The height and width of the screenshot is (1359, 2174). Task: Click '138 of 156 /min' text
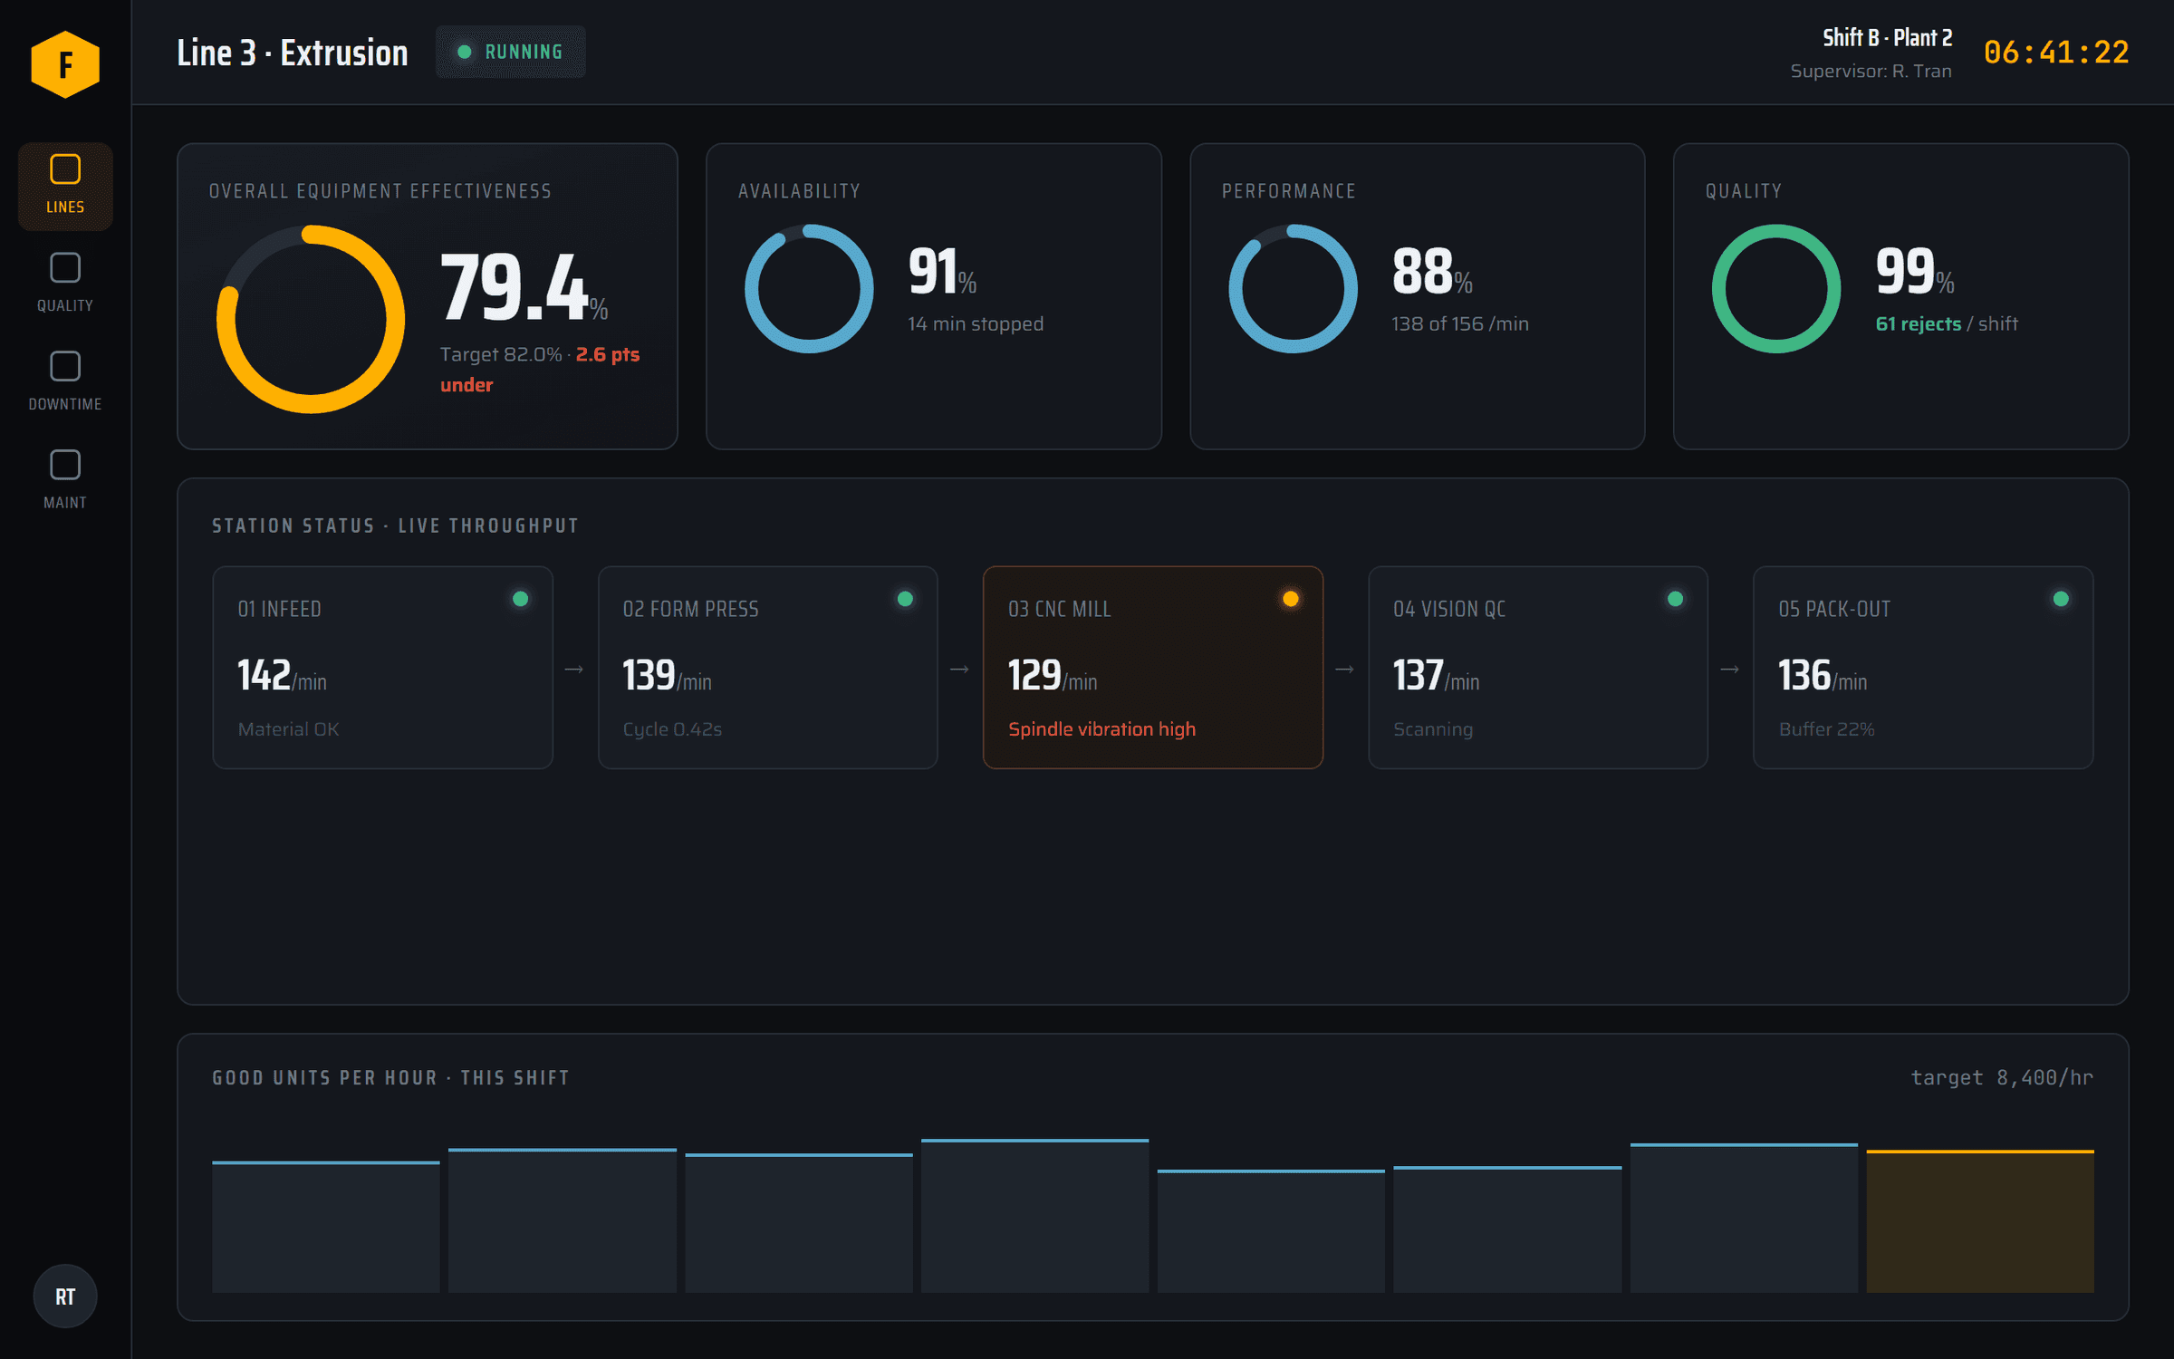pyautogui.click(x=1460, y=323)
